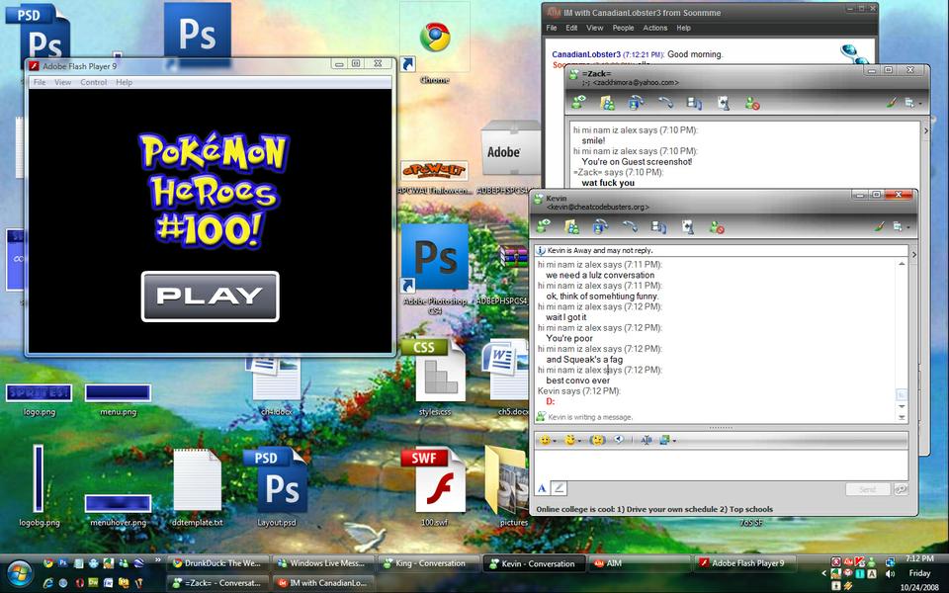Open the File menu in Adobe Flash Player
The image size is (949, 593).
tap(40, 82)
